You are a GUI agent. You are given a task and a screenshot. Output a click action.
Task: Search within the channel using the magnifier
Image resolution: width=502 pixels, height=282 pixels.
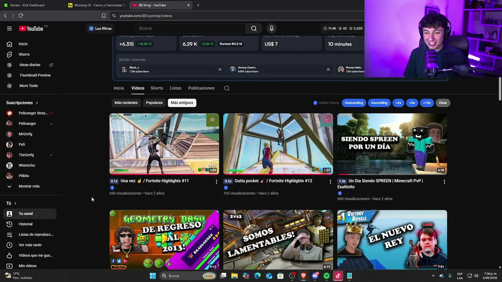coord(227,88)
